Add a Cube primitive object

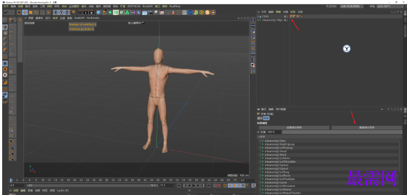99,12
